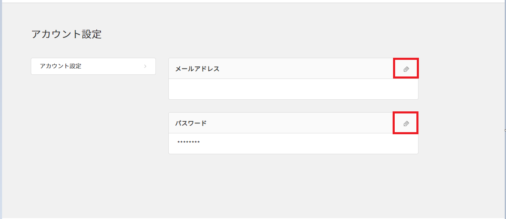Click the メールアドレス card header bar

point(293,69)
